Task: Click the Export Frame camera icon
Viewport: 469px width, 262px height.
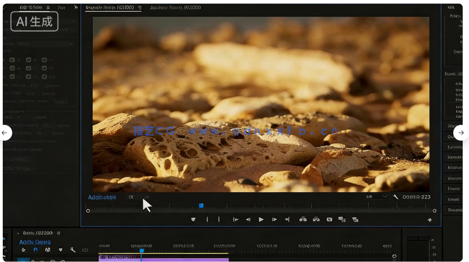Action: [329, 219]
